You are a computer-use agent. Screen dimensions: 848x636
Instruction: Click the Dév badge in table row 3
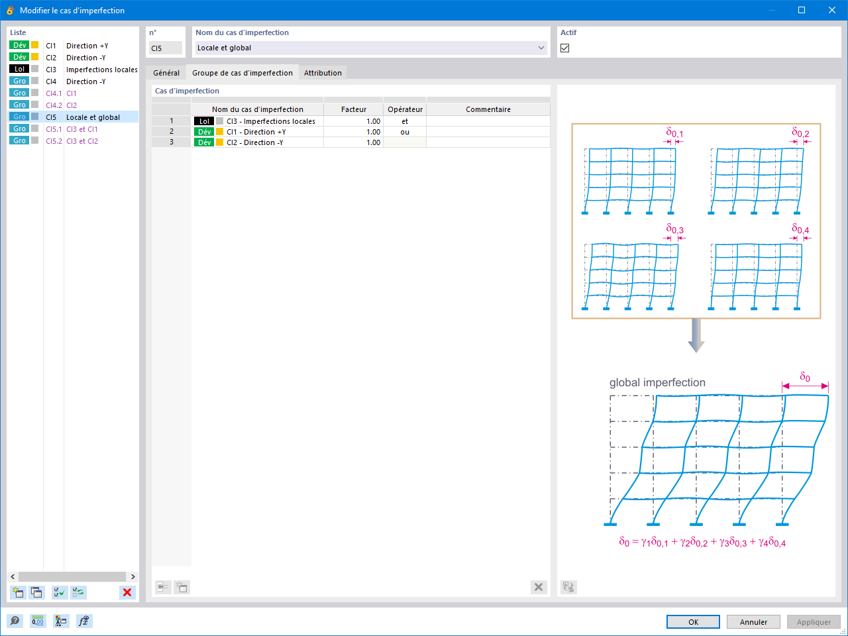pyautogui.click(x=204, y=142)
